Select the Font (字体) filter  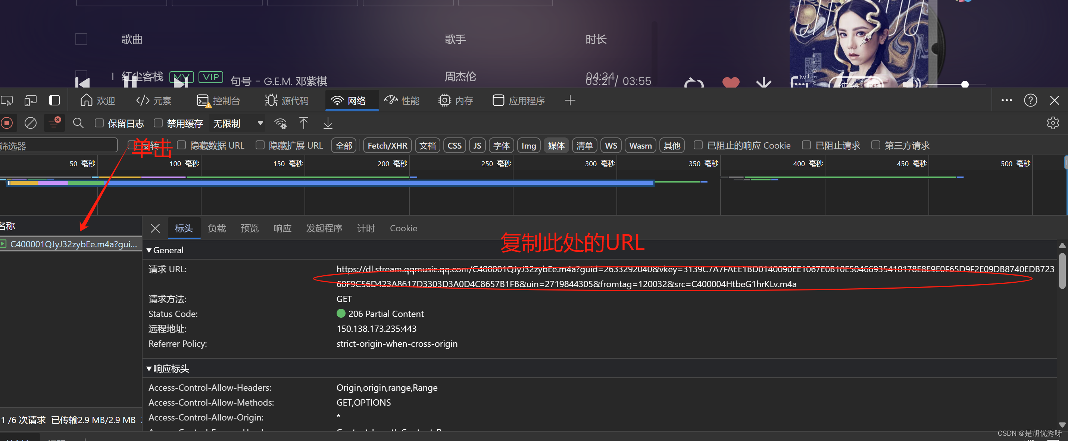coord(501,146)
